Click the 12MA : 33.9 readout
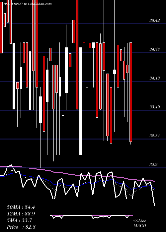 click(21, 214)
